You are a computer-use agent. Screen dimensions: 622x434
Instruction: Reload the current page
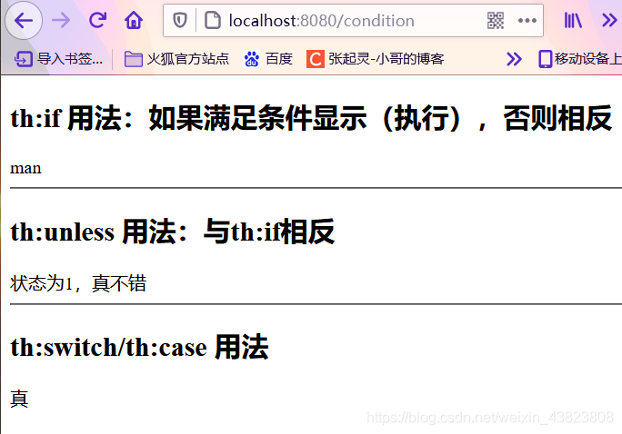point(97,20)
